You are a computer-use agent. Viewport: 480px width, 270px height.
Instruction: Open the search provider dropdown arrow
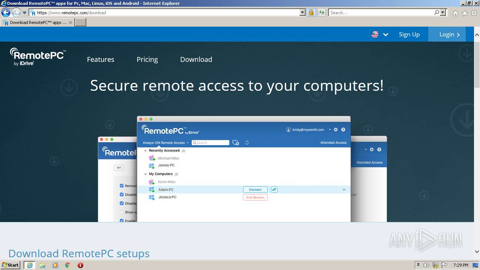tap(443, 13)
